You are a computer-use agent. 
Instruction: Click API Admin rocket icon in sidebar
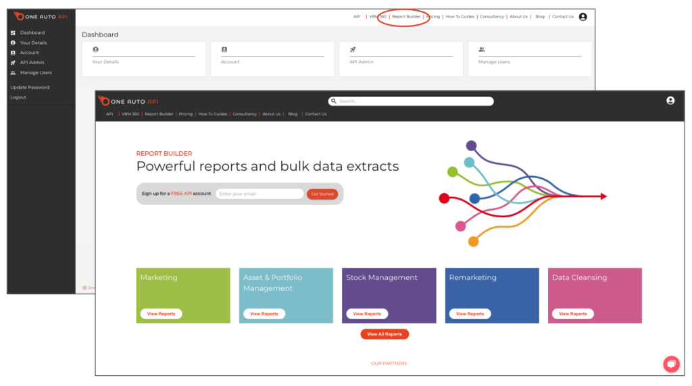[x=13, y=63]
